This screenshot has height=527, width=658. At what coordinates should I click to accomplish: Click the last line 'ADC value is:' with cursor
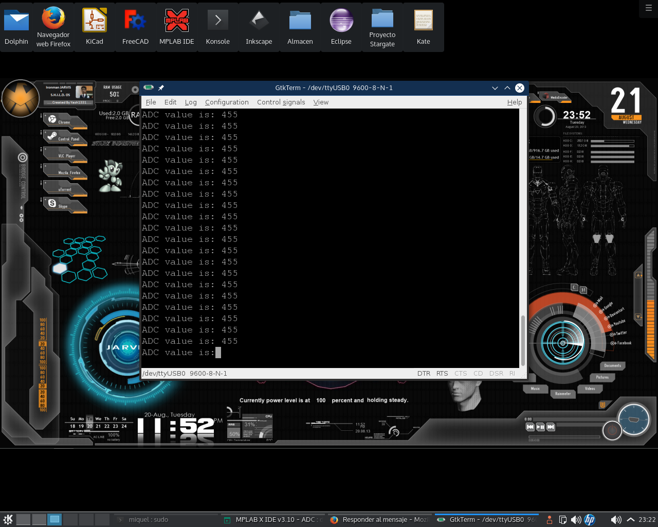click(x=181, y=353)
